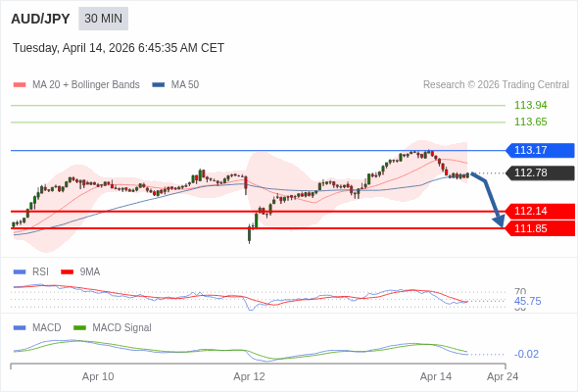This screenshot has height=392, width=578.
Task: Click the Research © 2026 Trading Central credit
Action: (496, 85)
